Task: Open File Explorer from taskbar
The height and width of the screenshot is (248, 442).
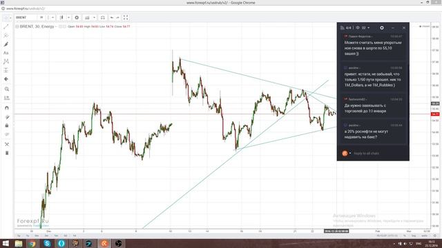Action: pos(19,243)
